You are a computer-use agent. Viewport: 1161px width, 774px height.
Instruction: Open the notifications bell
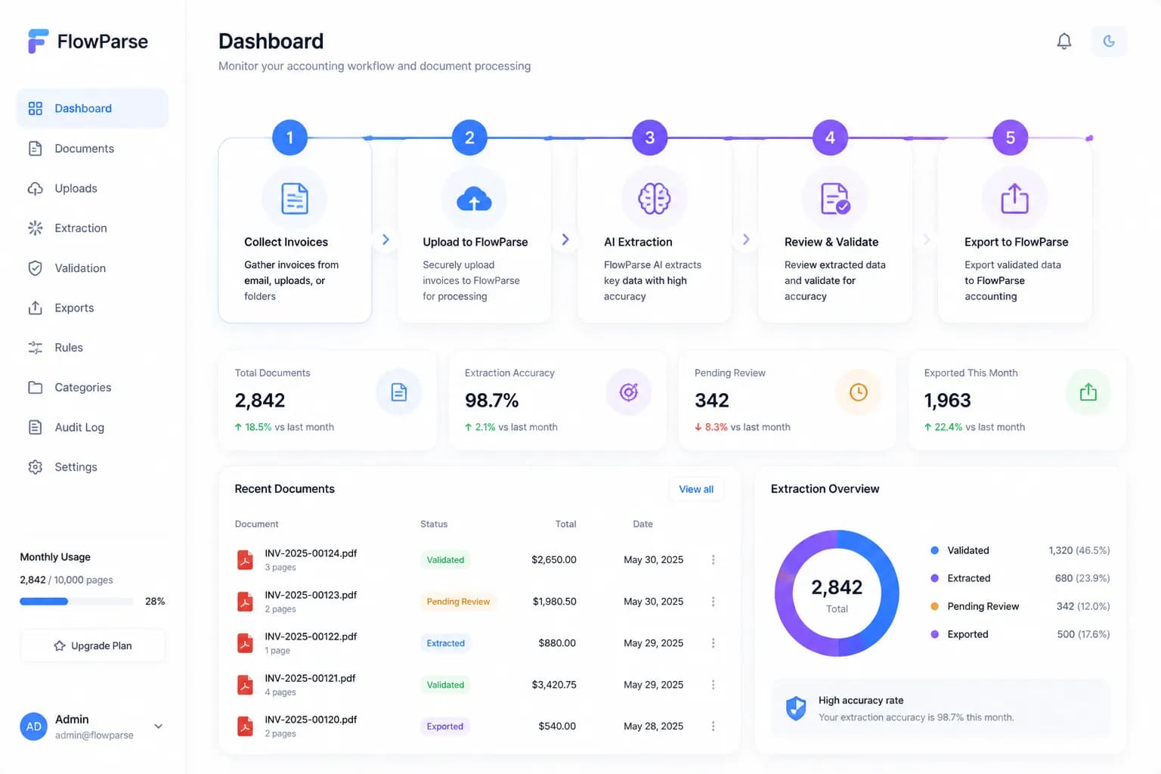pyautogui.click(x=1063, y=41)
